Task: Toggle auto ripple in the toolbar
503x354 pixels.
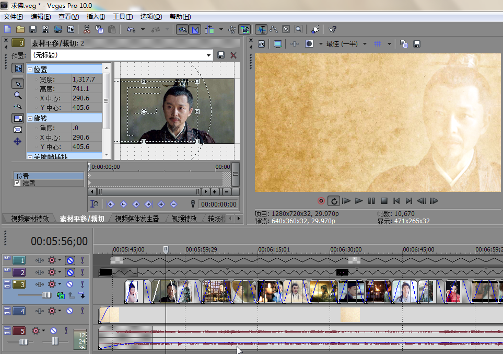Action: [210, 30]
